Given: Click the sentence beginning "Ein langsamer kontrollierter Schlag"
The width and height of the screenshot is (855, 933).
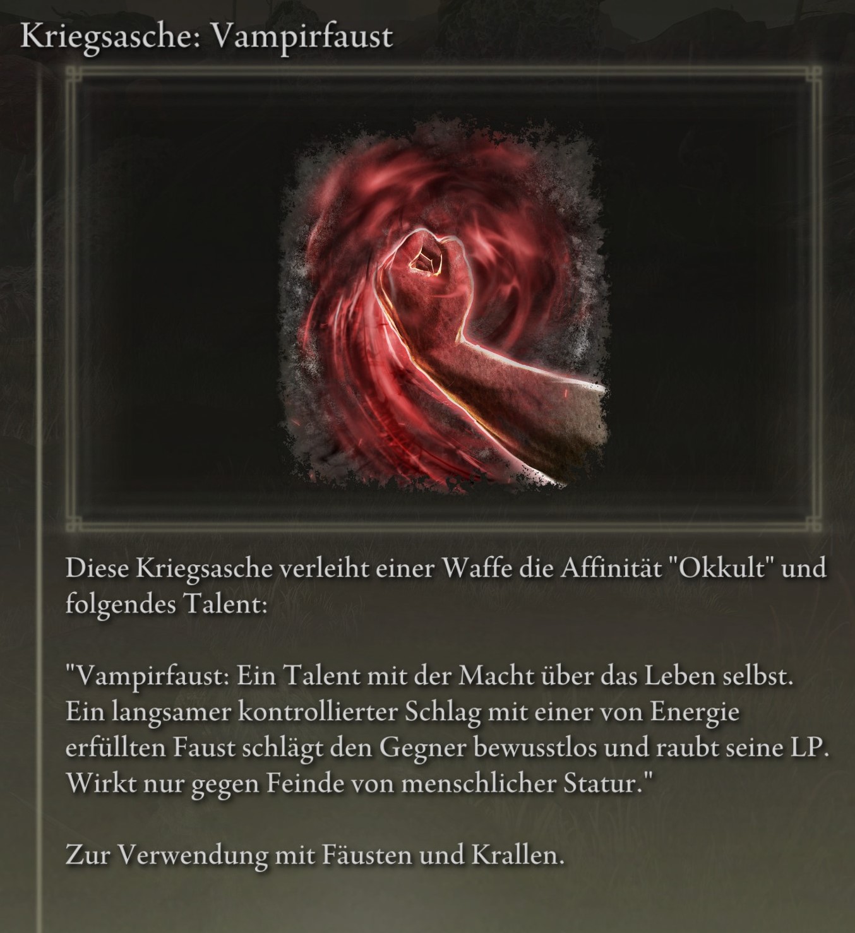Looking at the screenshot, I should click(402, 713).
